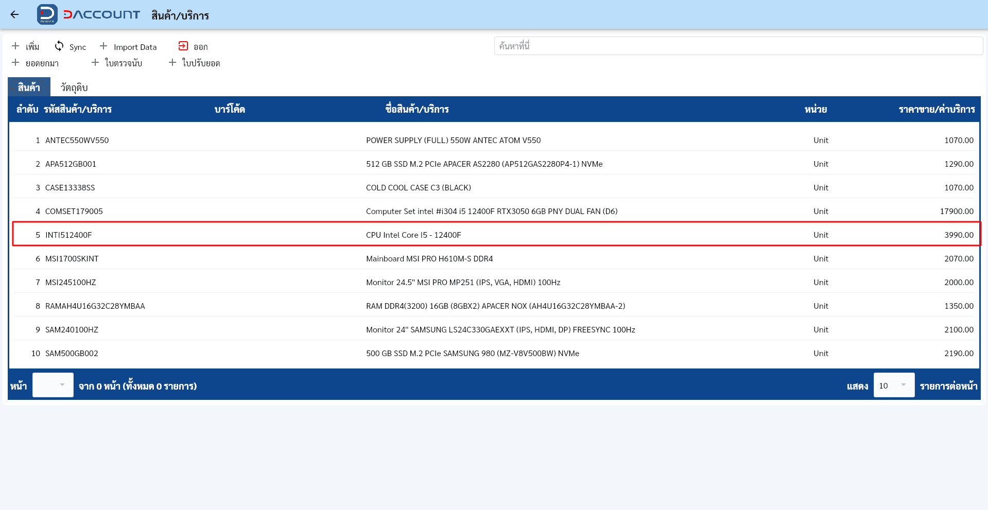The height and width of the screenshot is (510, 988).
Task: Select product code SAM500GB002
Action: click(x=72, y=353)
